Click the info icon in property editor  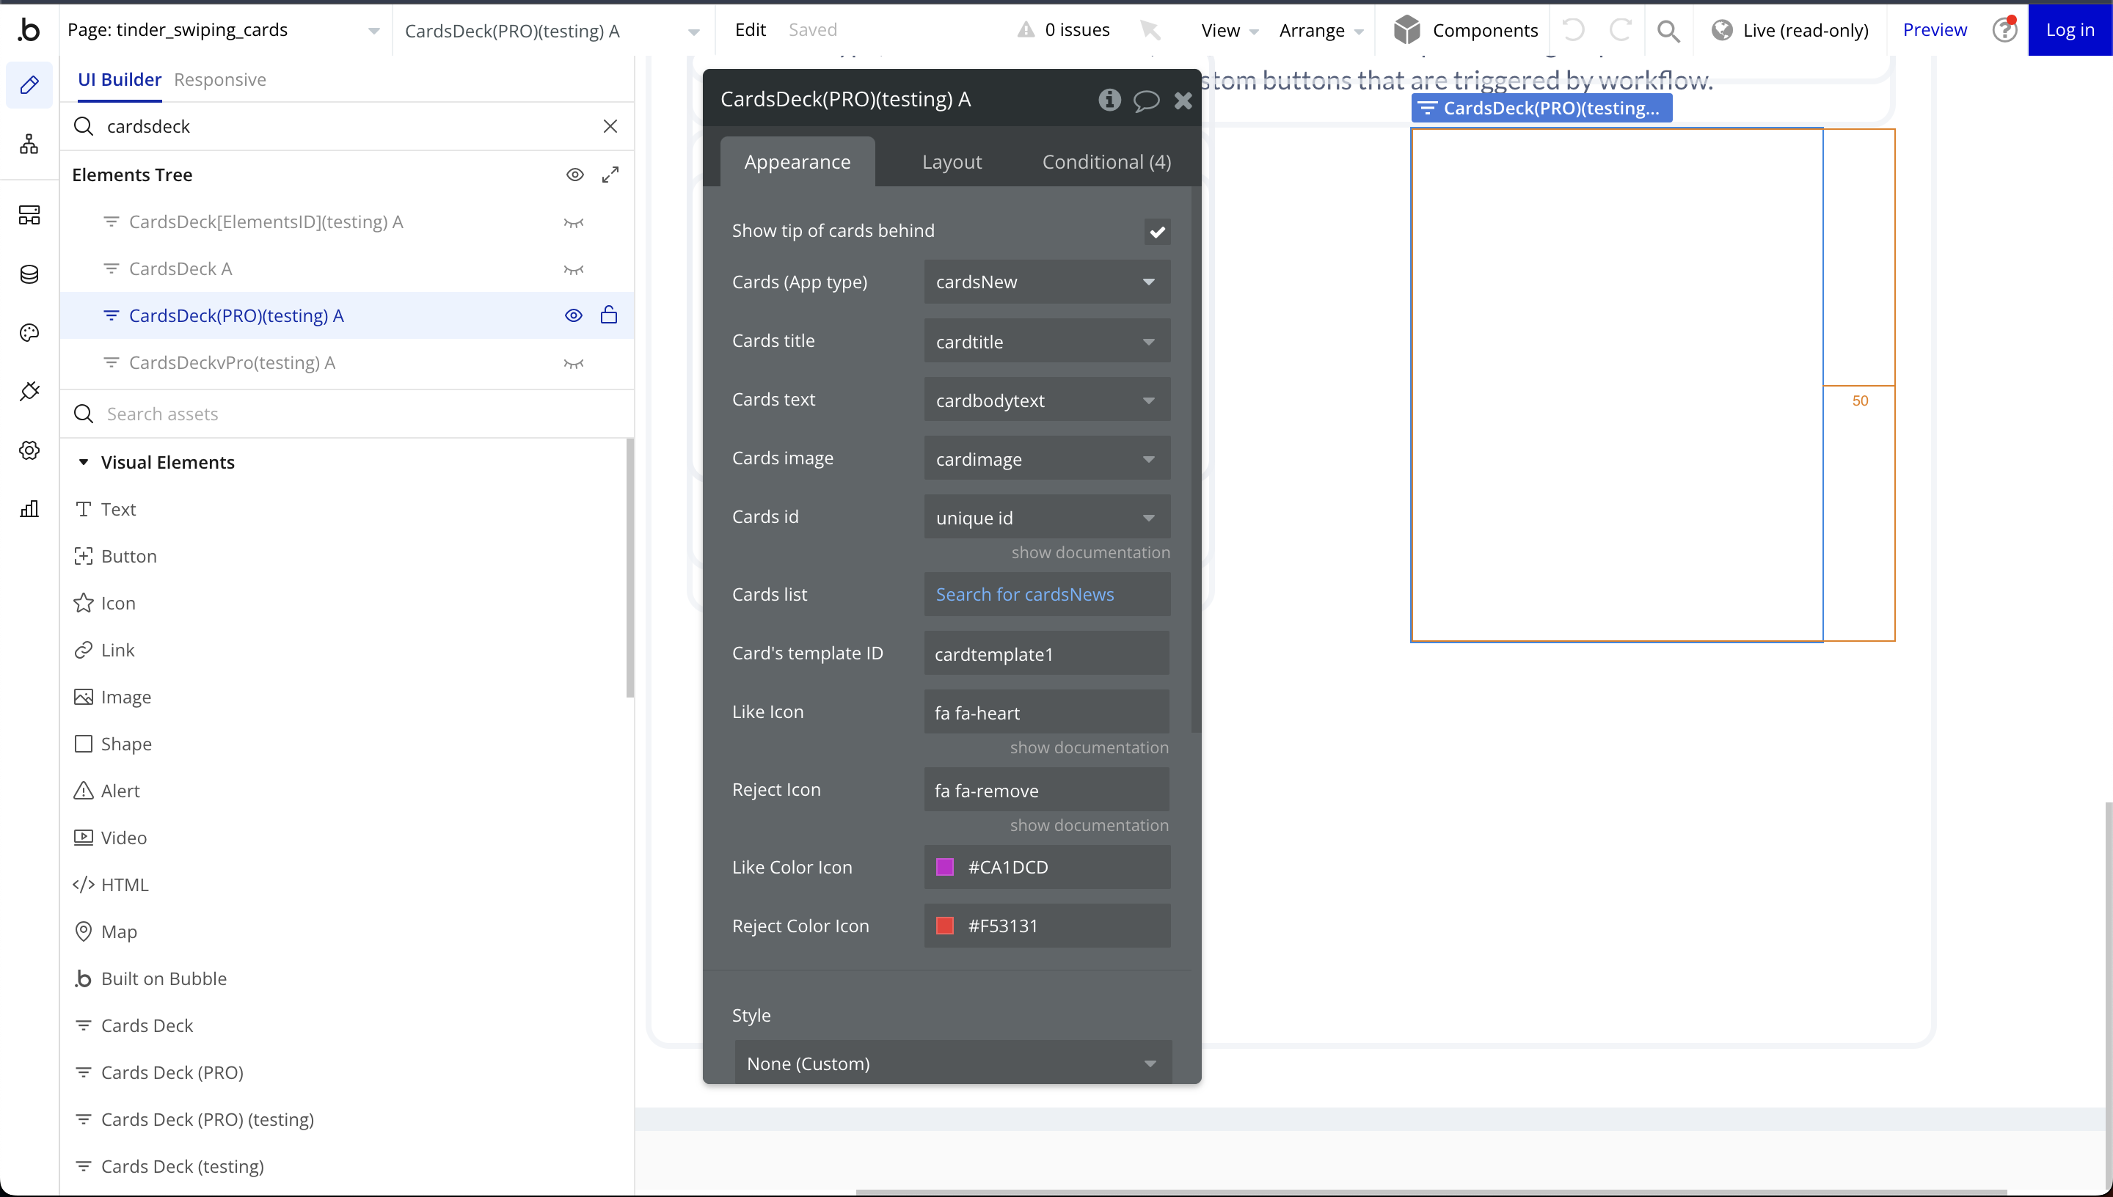1109,100
